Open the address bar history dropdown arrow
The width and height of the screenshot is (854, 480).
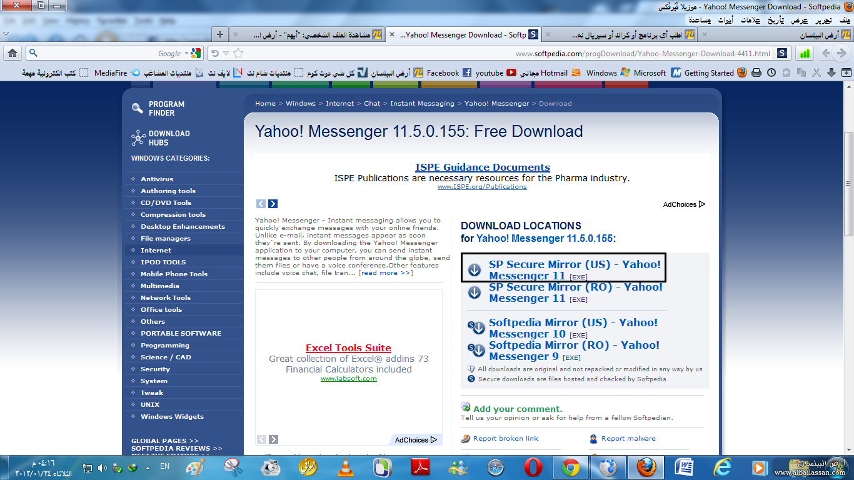[x=226, y=54]
